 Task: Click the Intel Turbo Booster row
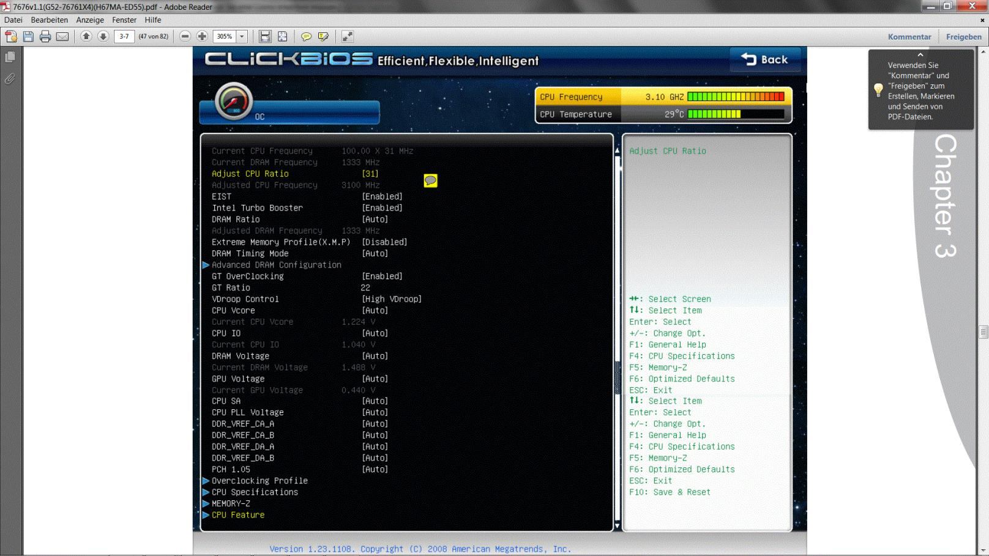307,208
